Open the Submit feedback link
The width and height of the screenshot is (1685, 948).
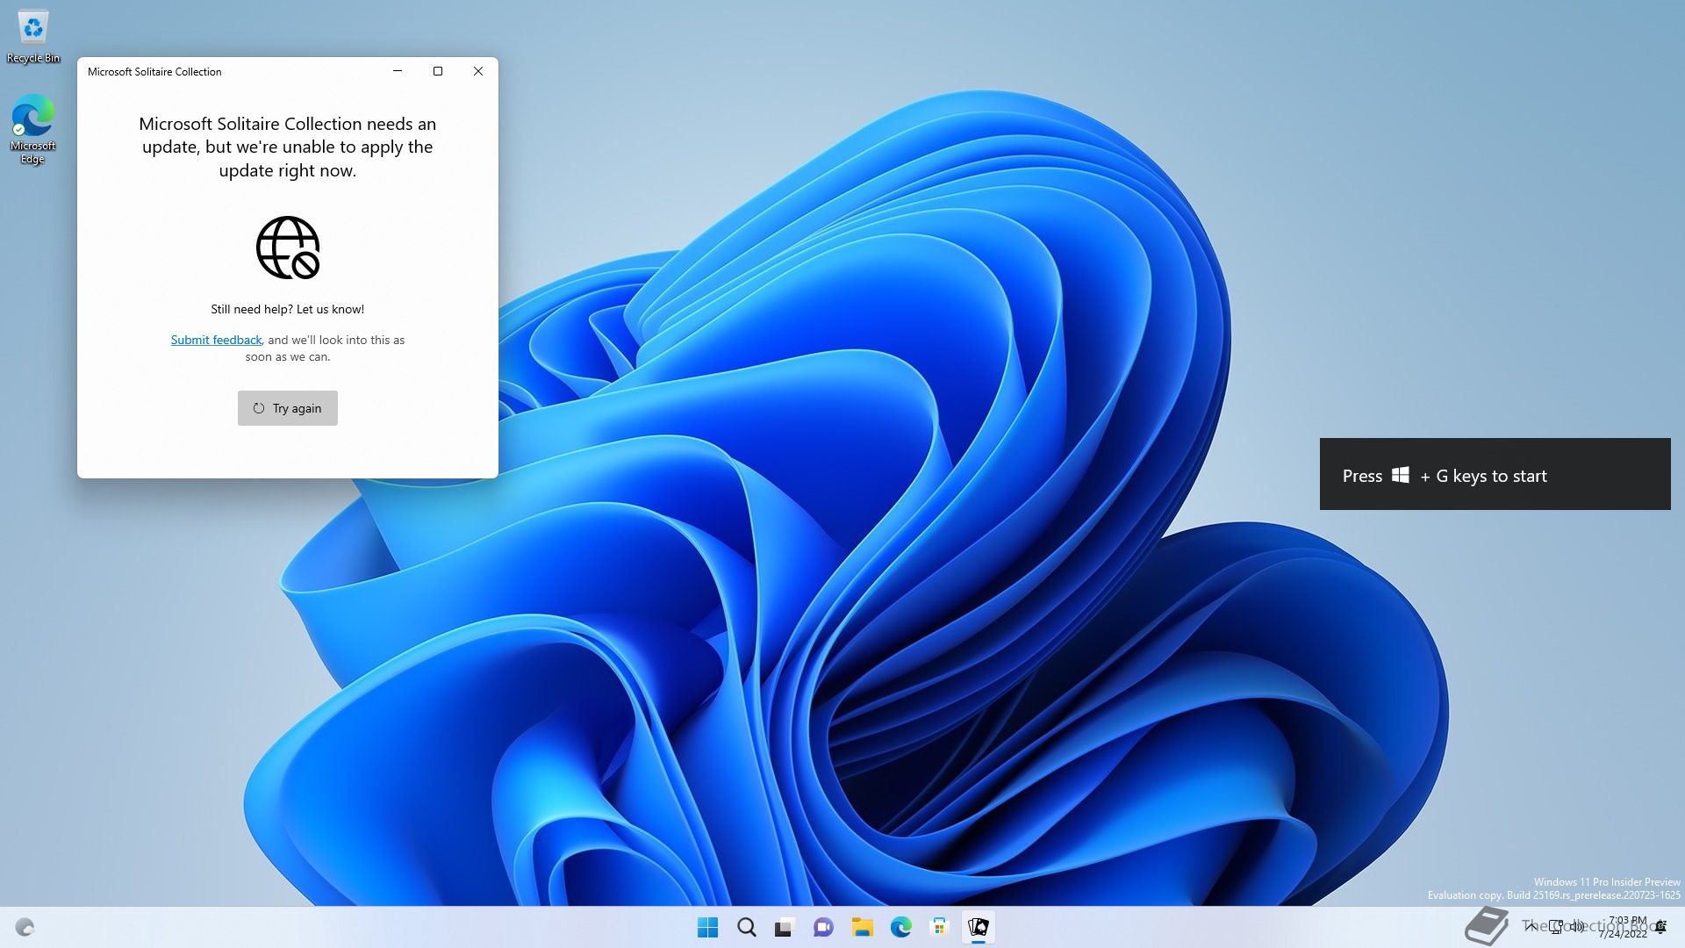pyautogui.click(x=216, y=340)
